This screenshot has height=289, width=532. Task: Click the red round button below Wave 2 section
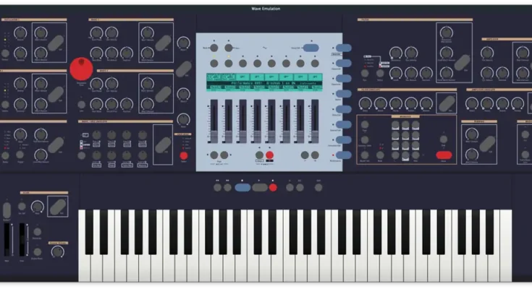tap(184, 155)
